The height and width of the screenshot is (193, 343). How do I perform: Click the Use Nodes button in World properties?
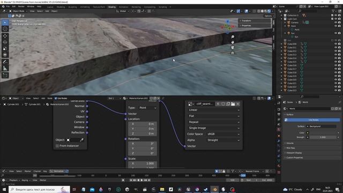(x=312, y=120)
